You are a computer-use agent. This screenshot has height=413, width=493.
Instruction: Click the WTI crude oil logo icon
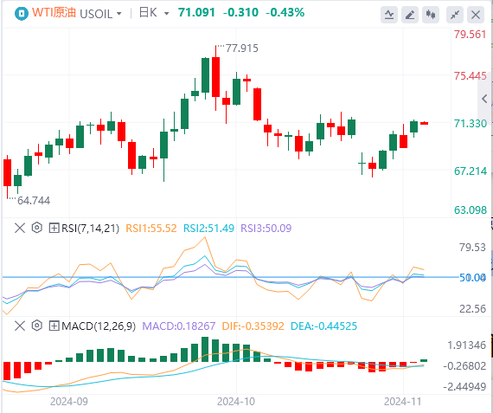point(21,14)
